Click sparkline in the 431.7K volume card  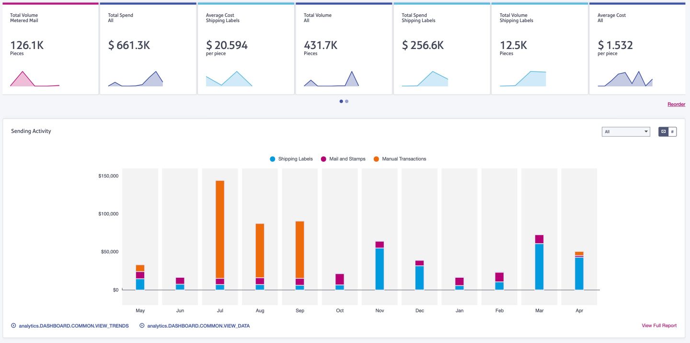pos(331,79)
